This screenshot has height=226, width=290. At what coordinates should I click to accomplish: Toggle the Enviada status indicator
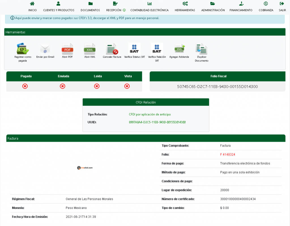tap(63, 86)
